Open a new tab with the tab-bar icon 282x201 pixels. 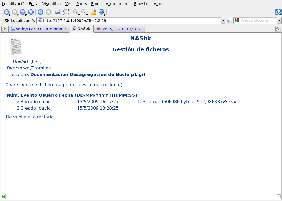[x=4, y=29]
